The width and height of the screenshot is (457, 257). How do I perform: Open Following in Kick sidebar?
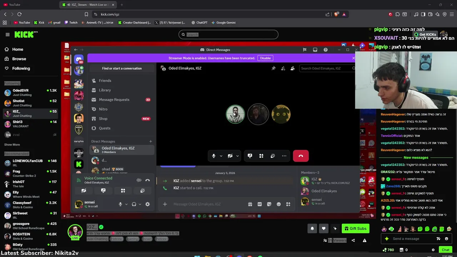pos(21,69)
